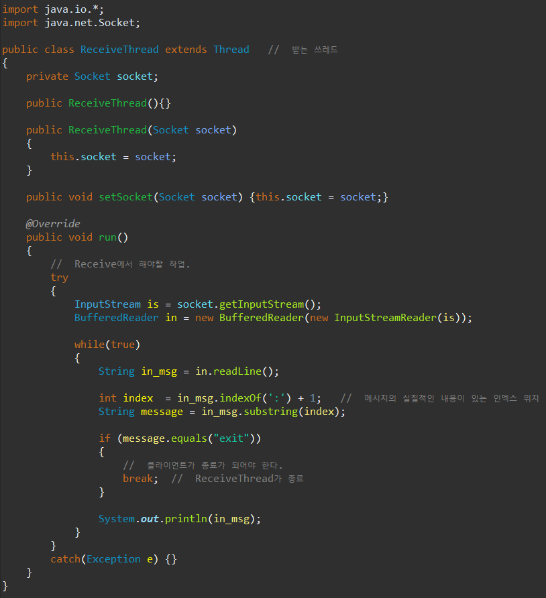Click the 'while(true)' statement
The height and width of the screenshot is (598, 546).
(107, 345)
